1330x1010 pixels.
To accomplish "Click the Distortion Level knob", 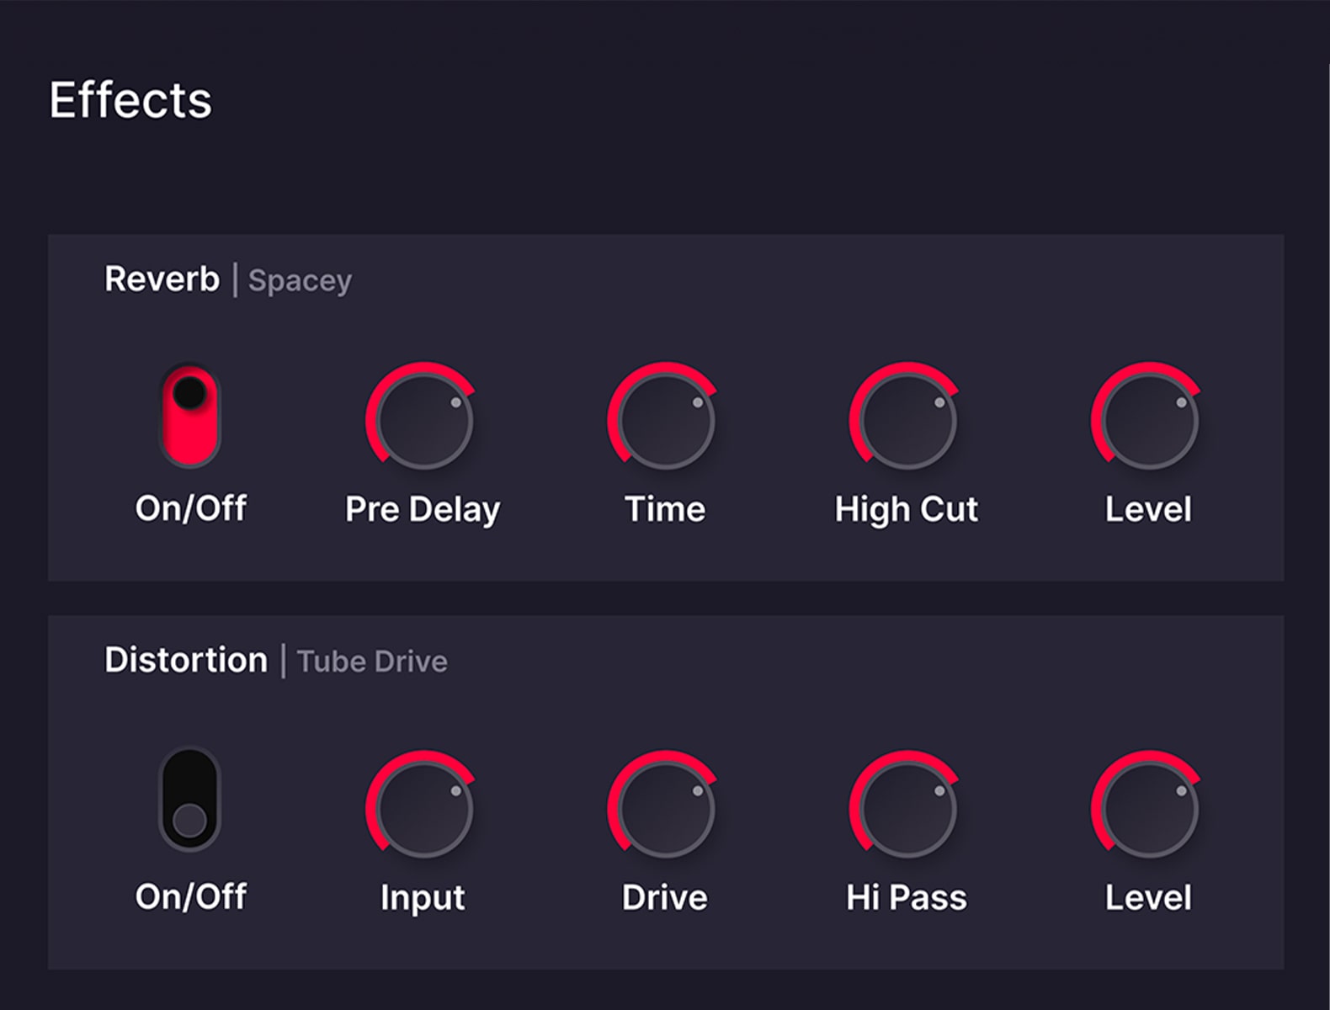I will pos(1149,808).
